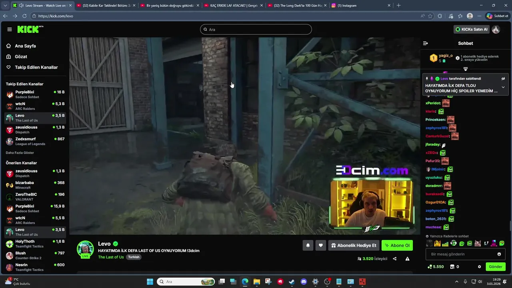This screenshot has height=288, width=512.
Task: Click the Turkish language tag
Action: (x=134, y=257)
